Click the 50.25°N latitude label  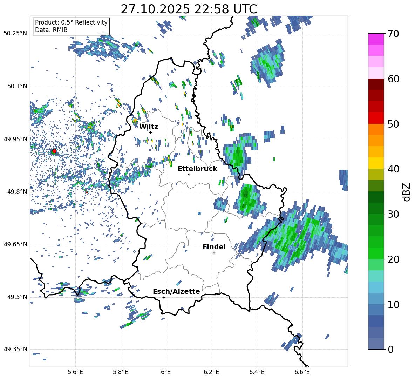(15, 34)
